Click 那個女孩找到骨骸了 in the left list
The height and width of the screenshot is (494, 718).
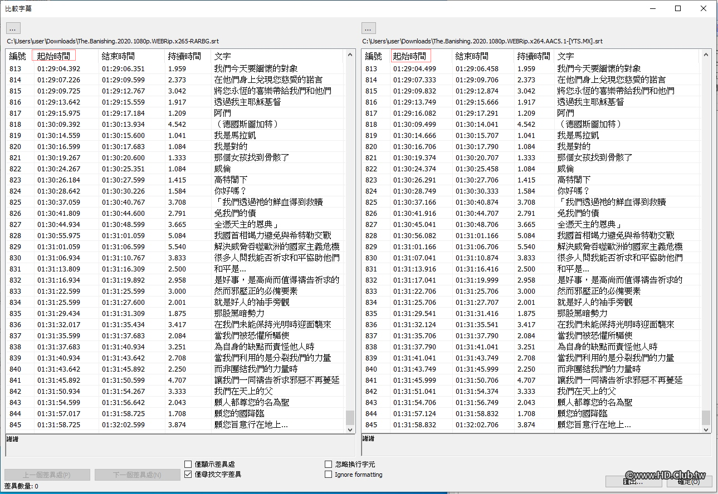click(252, 158)
